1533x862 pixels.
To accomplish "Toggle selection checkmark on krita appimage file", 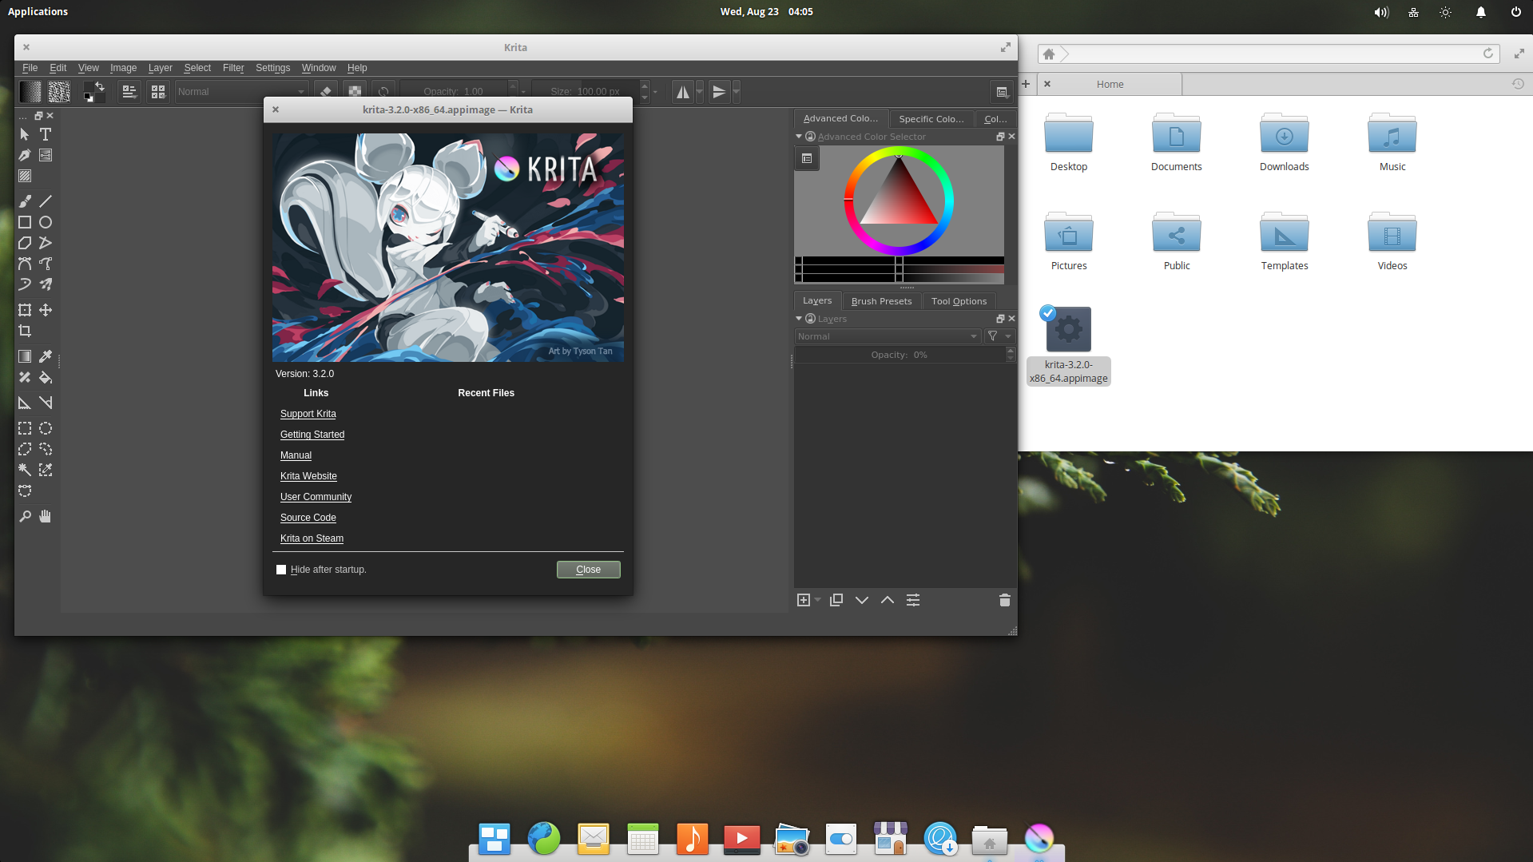I will (1048, 313).
